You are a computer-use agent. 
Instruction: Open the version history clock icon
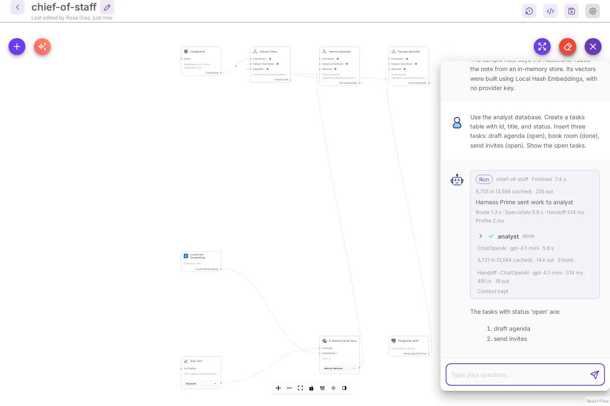(x=529, y=11)
